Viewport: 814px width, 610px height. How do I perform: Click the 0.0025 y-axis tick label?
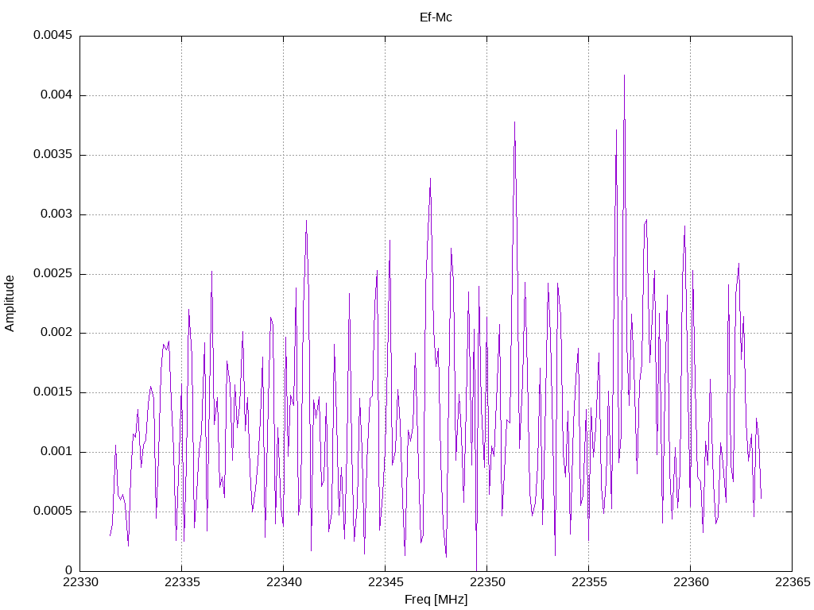pos(52,273)
